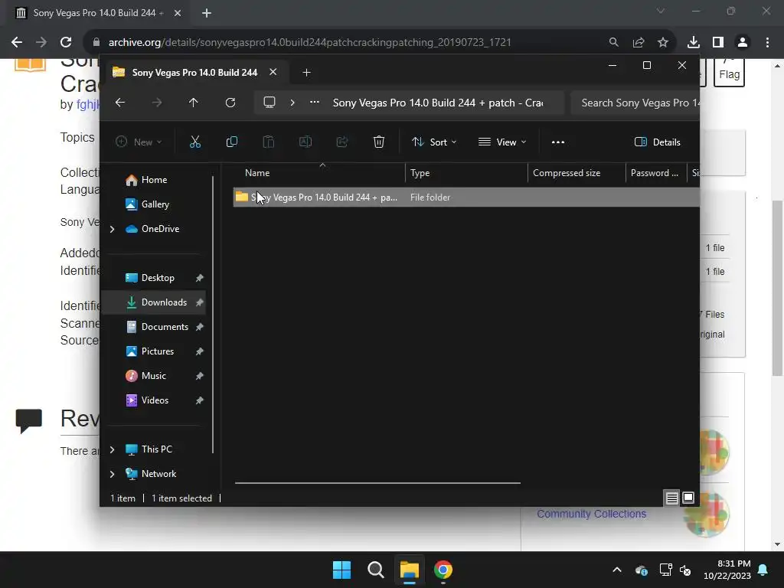The image size is (784, 588).
Task: Click the address bar ellipsis breadcrumb
Action: pos(315,103)
